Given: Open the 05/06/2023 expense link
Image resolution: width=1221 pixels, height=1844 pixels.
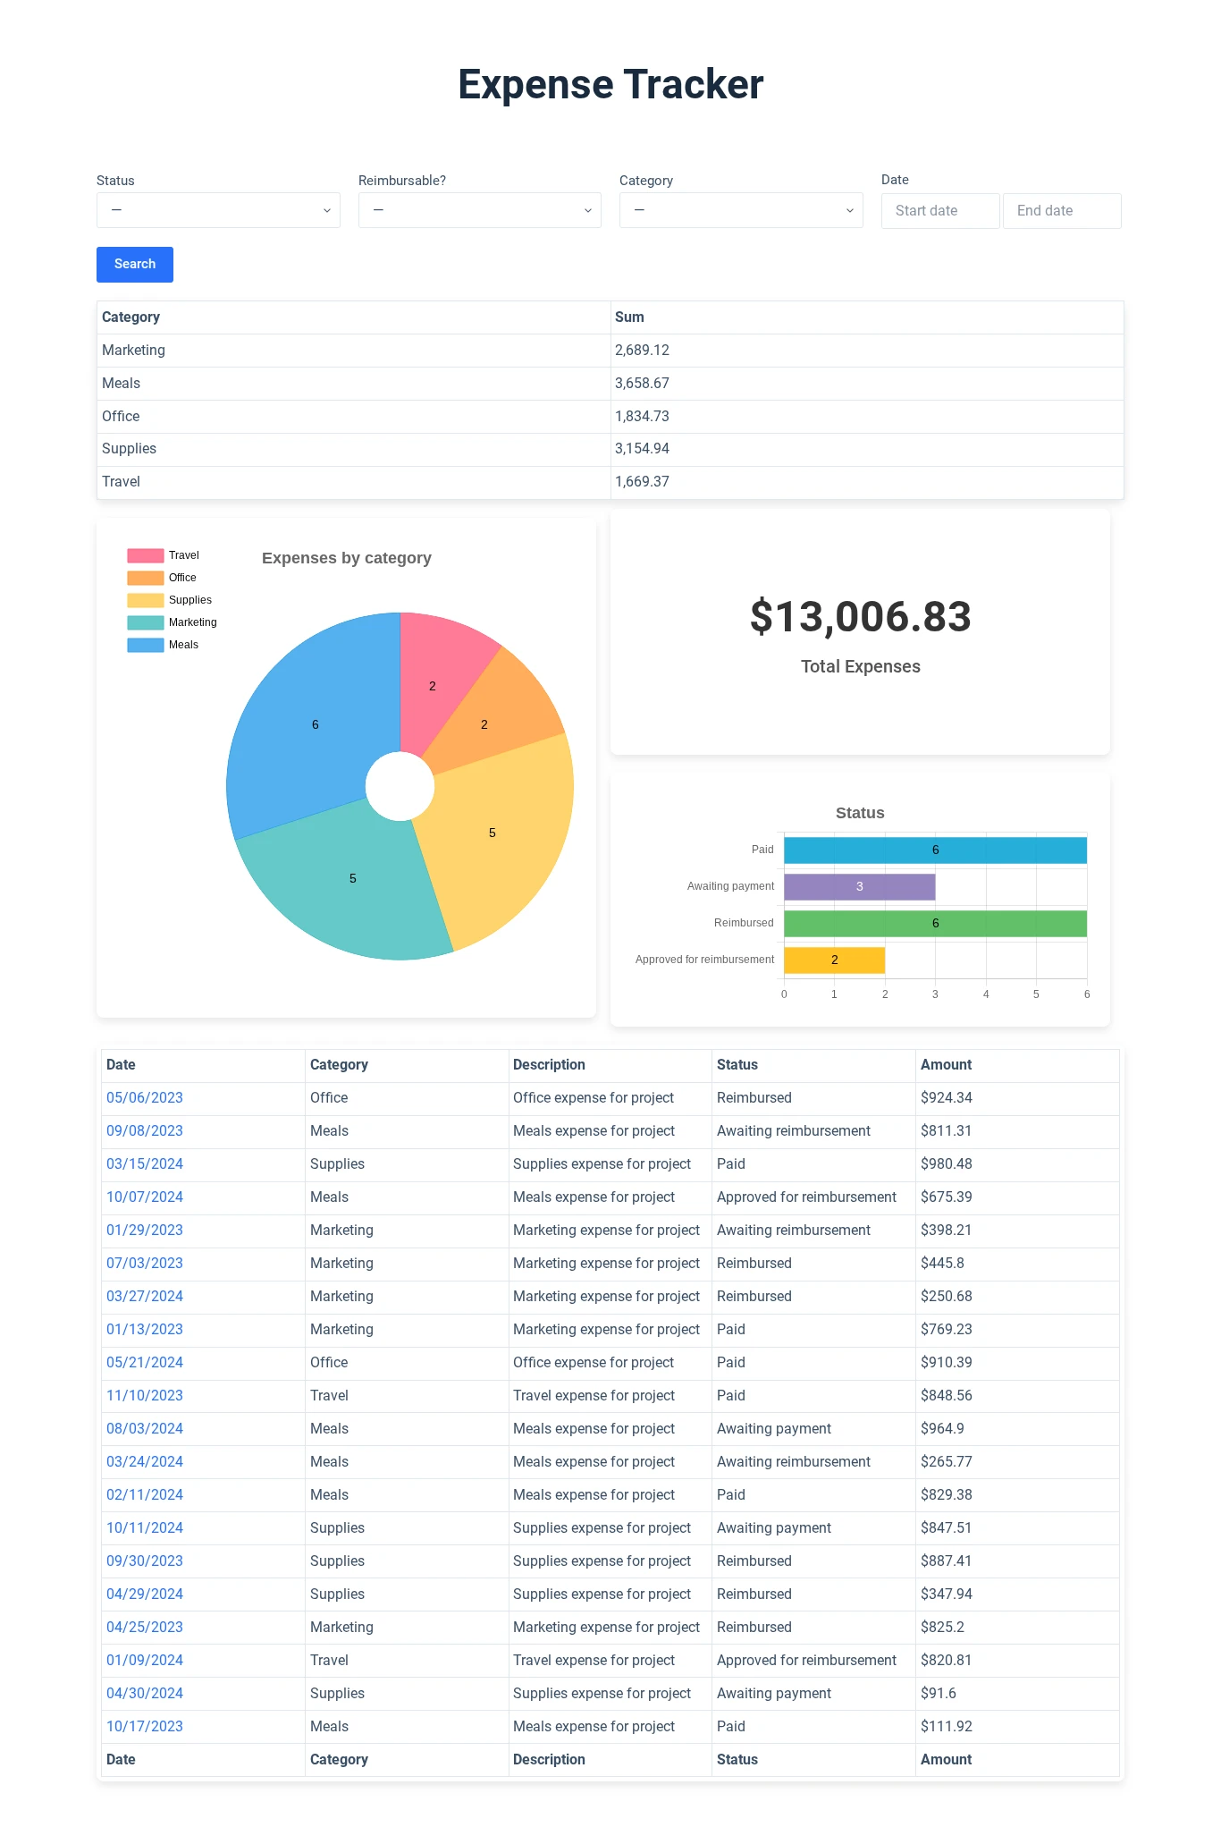Looking at the screenshot, I should point(145,1098).
